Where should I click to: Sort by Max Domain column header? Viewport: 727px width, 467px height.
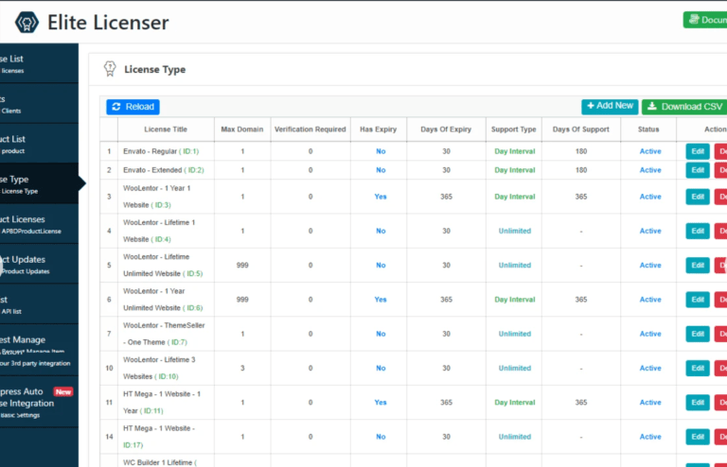[x=242, y=130]
